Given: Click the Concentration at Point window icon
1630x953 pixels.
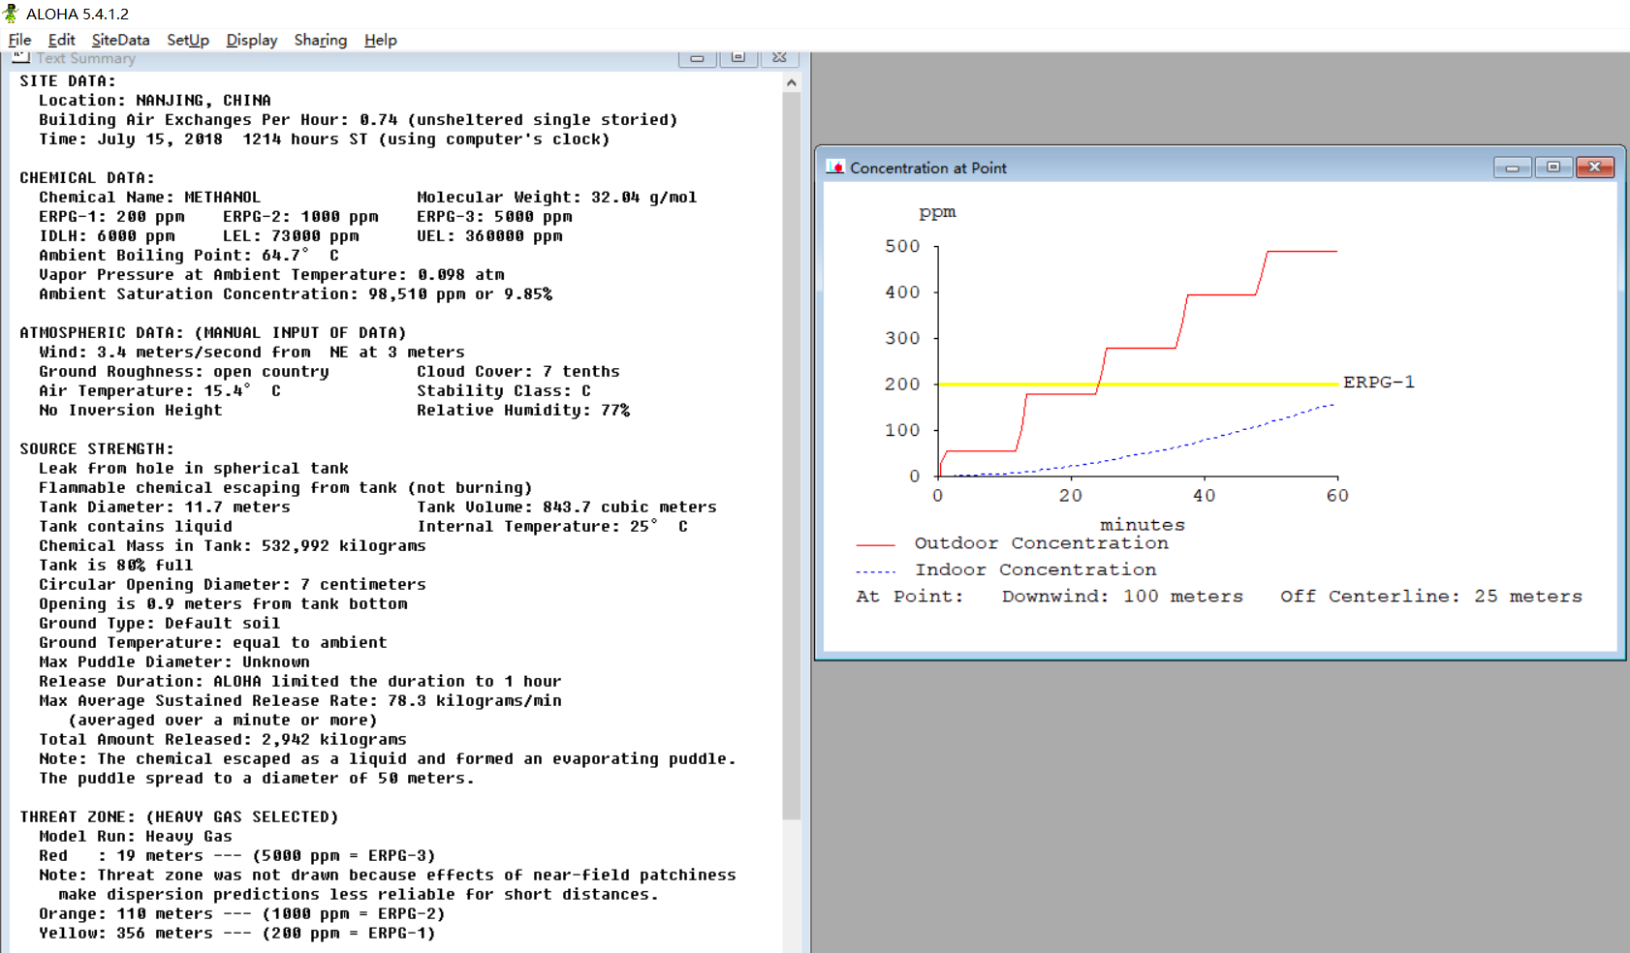Looking at the screenshot, I should (835, 168).
